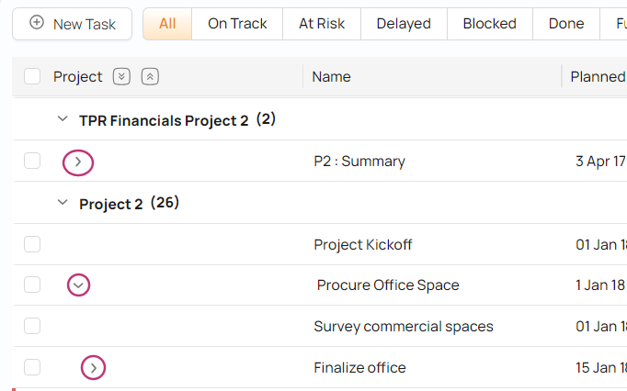Image resolution: width=627 pixels, height=391 pixels.
Task: Open the Done tab
Action: 565,24
